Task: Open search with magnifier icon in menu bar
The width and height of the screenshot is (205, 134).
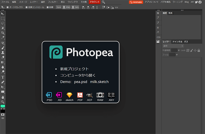Action: (x=104, y=2)
